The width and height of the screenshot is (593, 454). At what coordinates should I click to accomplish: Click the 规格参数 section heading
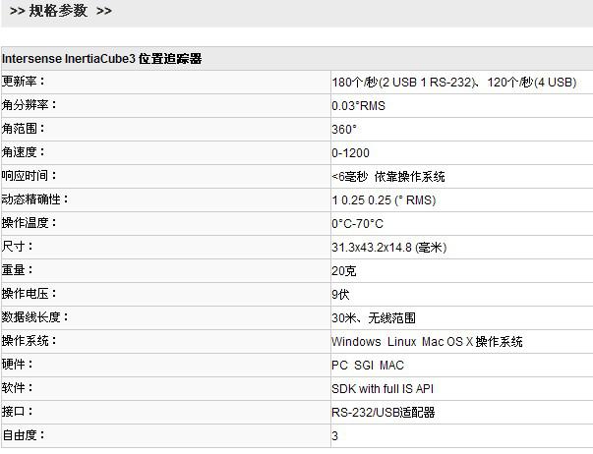point(60,12)
